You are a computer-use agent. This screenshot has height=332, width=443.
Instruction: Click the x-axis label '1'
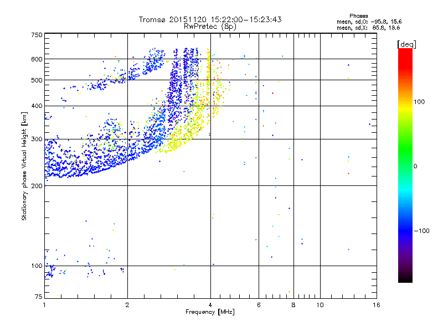pos(44,305)
